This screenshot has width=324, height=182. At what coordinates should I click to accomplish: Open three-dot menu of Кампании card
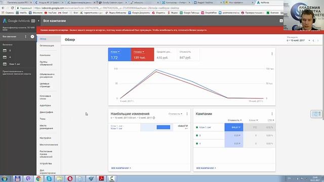click(272, 114)
